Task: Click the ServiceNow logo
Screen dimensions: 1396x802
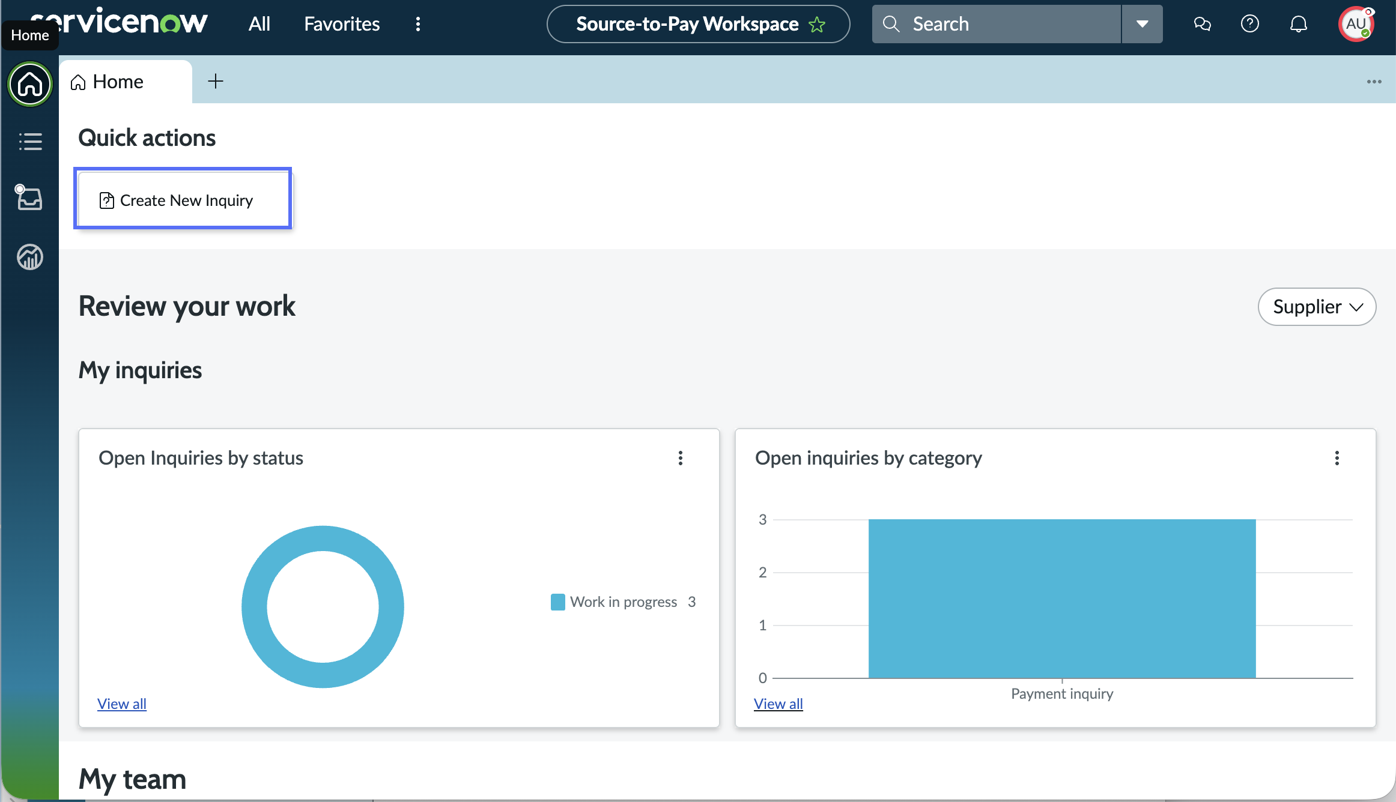Action: [119, 23]
